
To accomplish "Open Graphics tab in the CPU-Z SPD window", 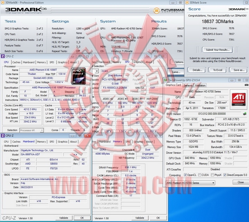I will point(138,62).
